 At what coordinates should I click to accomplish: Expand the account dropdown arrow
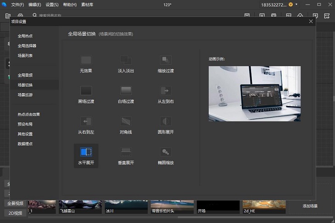pos(296,5)
